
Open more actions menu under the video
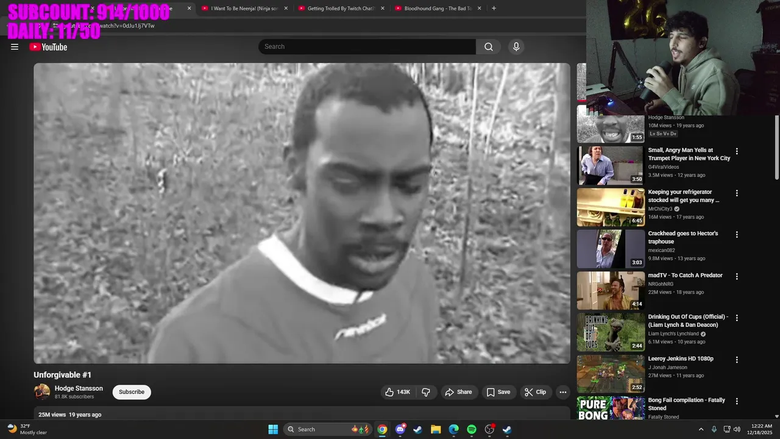click(x=563, y=392)
